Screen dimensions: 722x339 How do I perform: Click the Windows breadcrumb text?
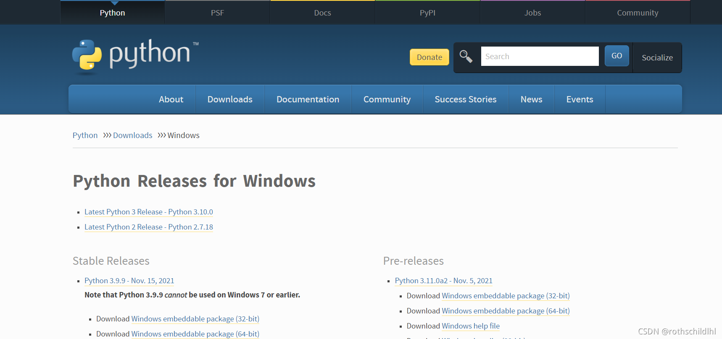tap(183, 135)
